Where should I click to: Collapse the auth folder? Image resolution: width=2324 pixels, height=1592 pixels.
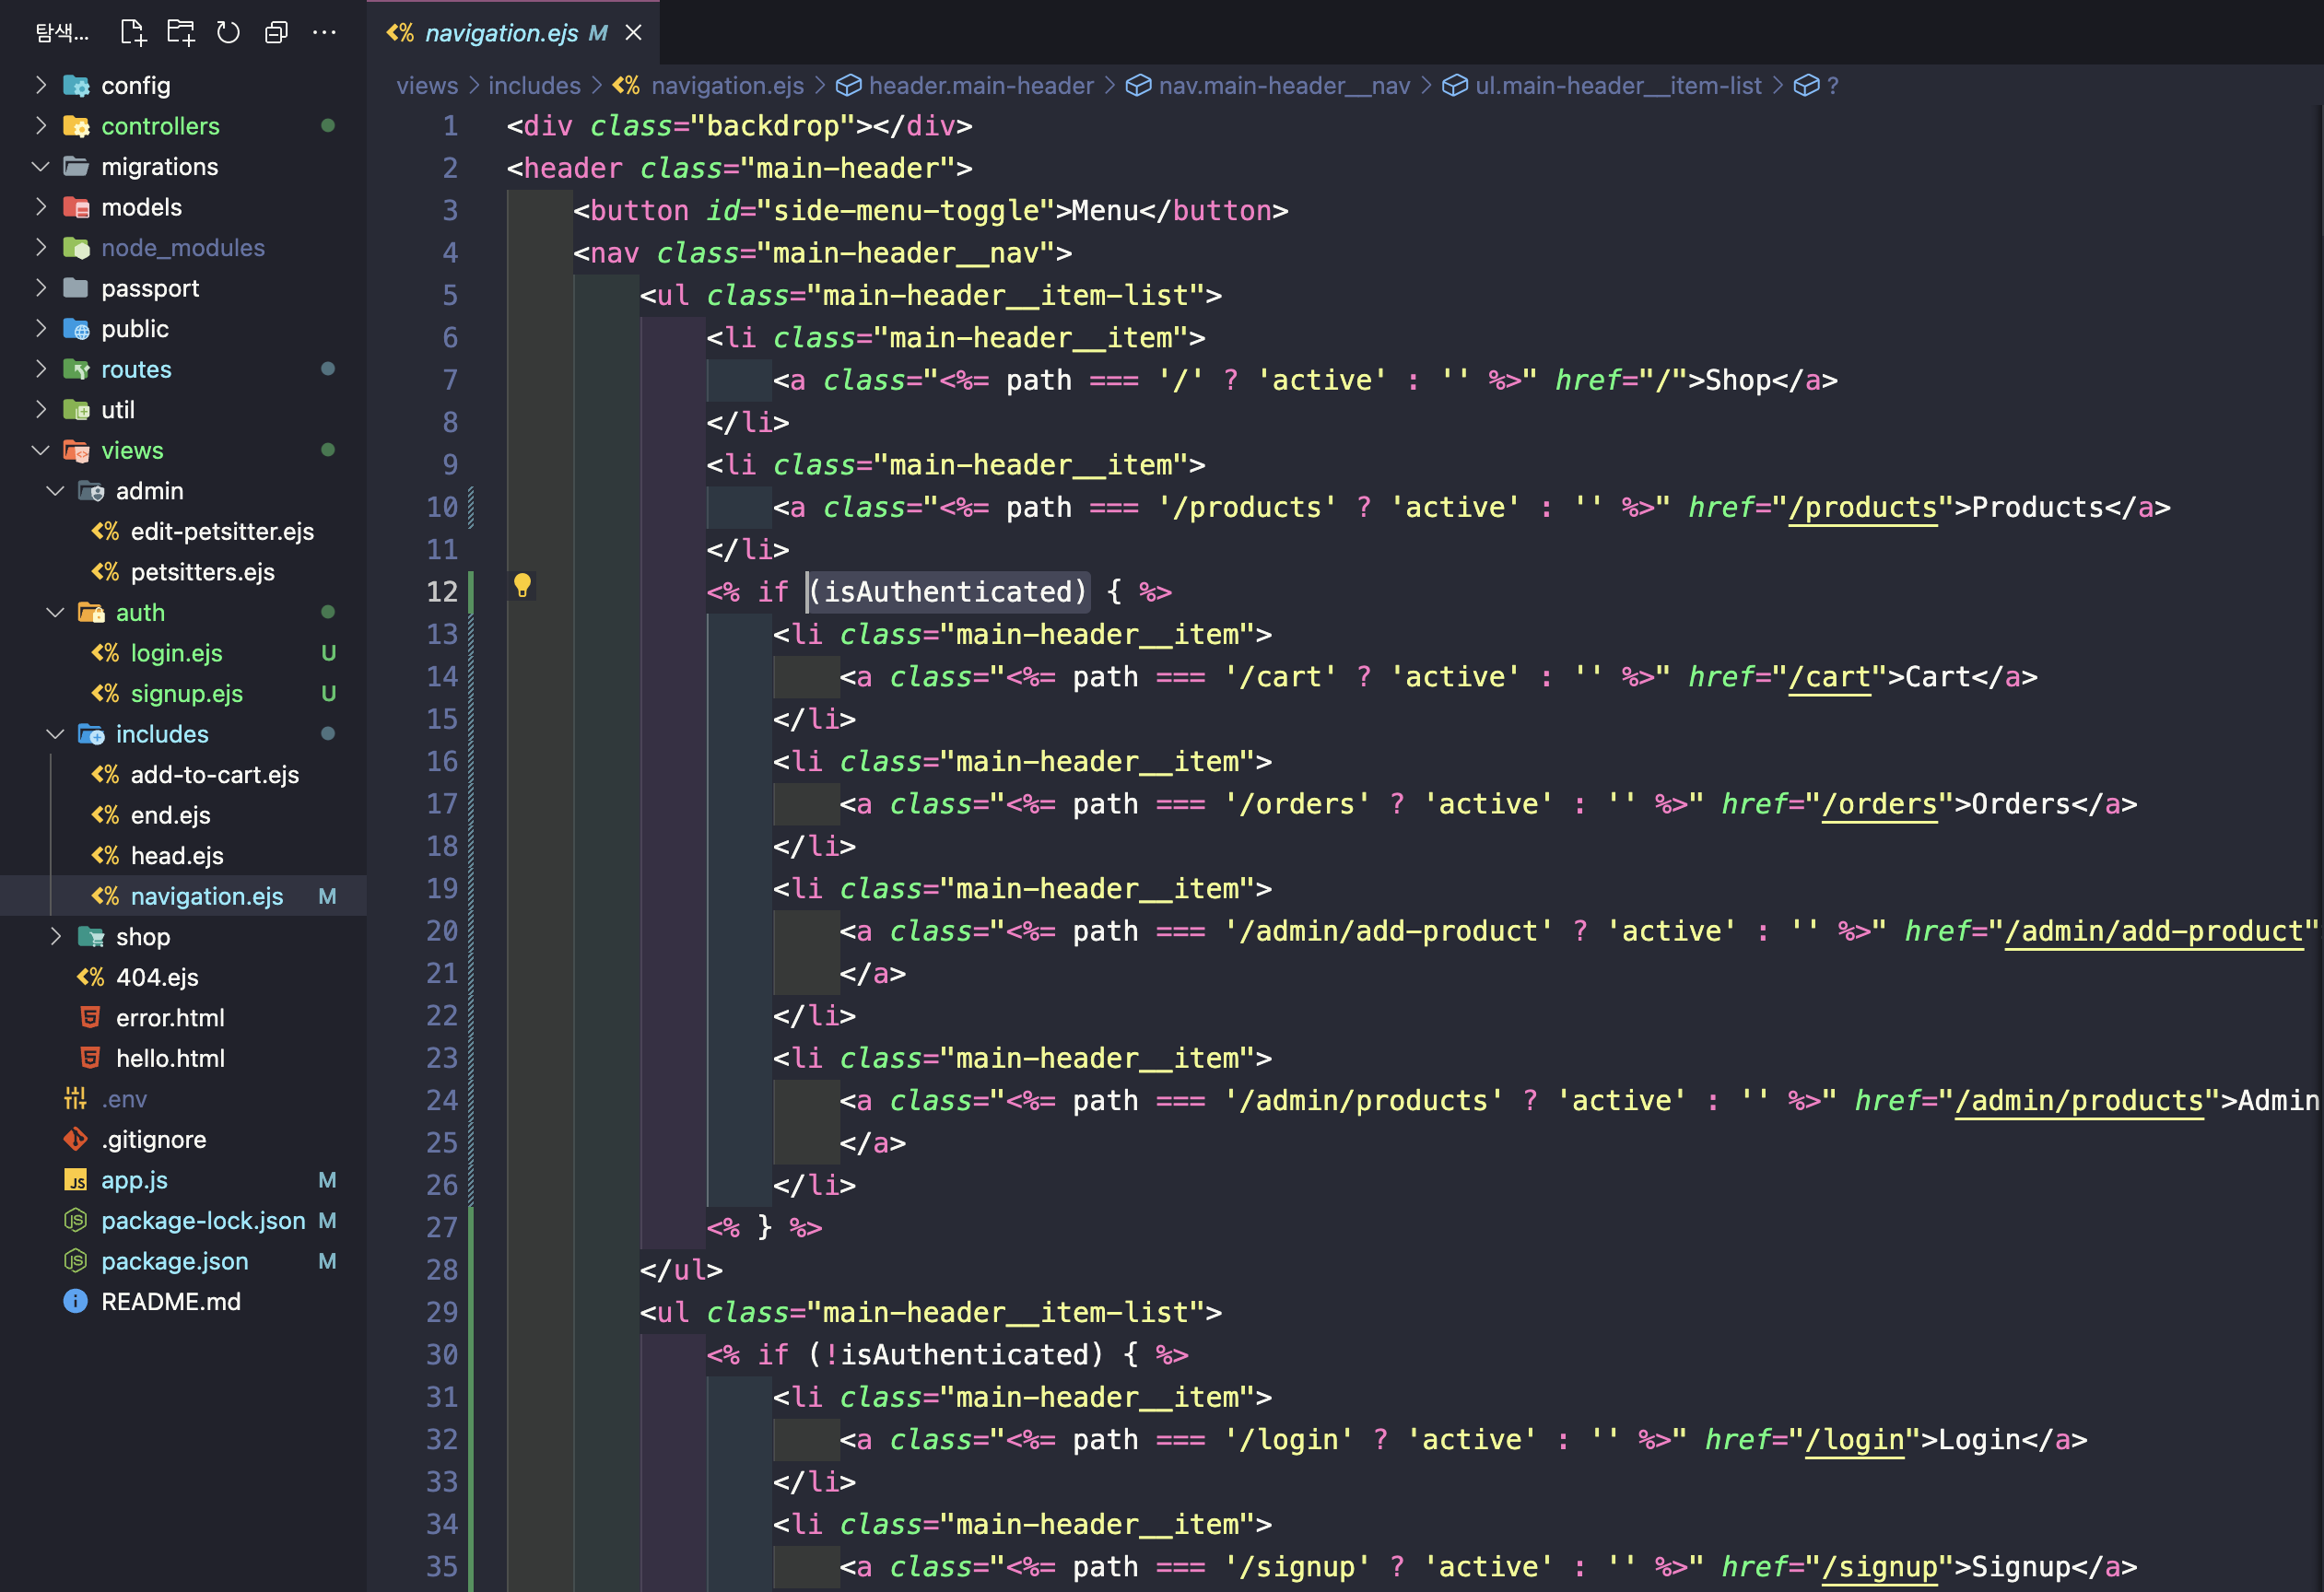click(55, 612)
